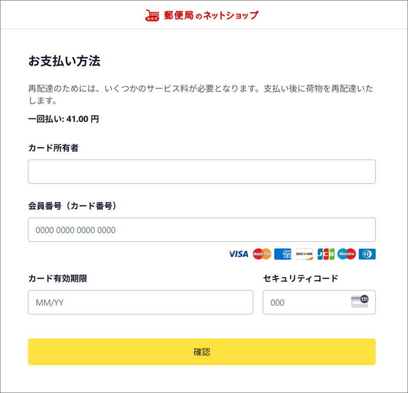Click the red shopping cart logo icon
The width and height of the screenshot is (408, 393).
tap(152, 15)
